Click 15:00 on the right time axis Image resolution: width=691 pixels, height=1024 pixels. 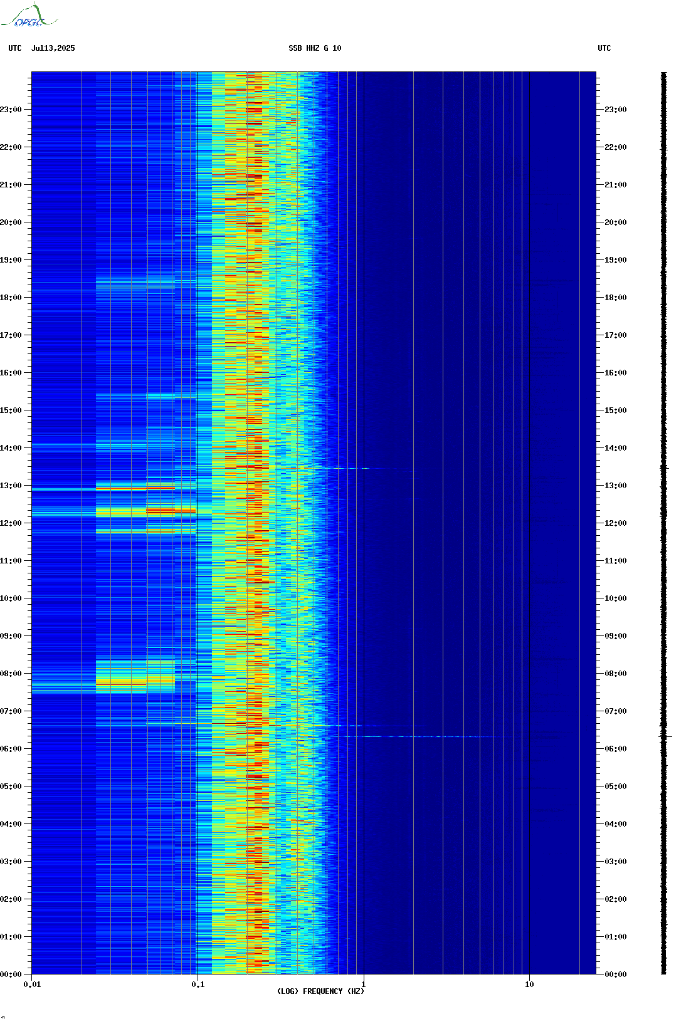point(616,410)
